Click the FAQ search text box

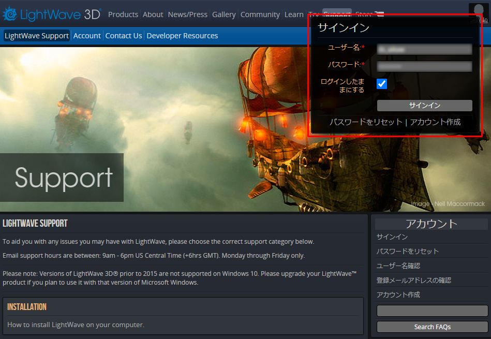[x=432, y=311]
